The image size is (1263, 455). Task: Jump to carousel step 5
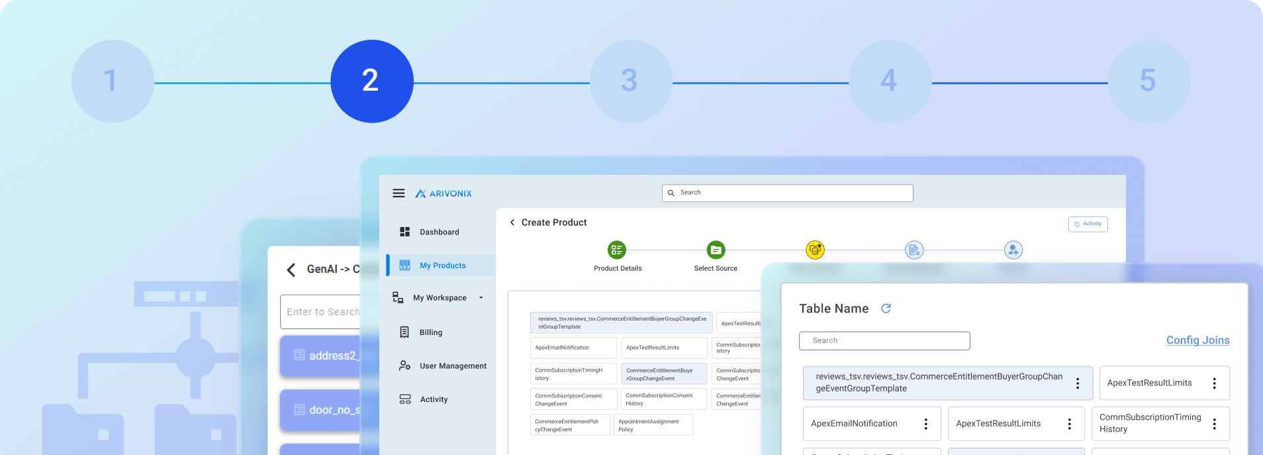click(1149, 81)
